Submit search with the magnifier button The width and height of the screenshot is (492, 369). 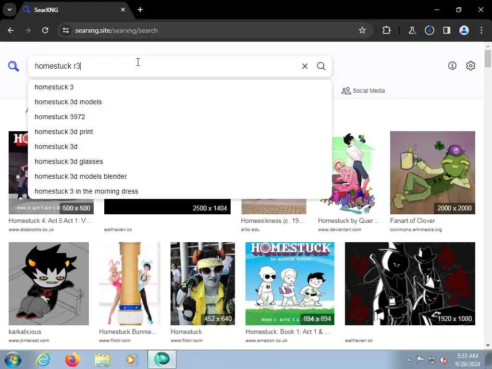(x=321, y=66)
